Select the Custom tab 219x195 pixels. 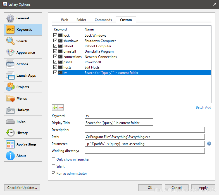click(126, 20)
